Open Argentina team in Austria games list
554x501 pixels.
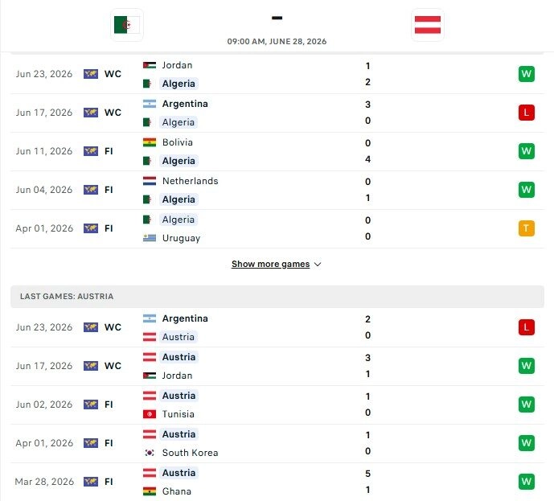(185, 318)
